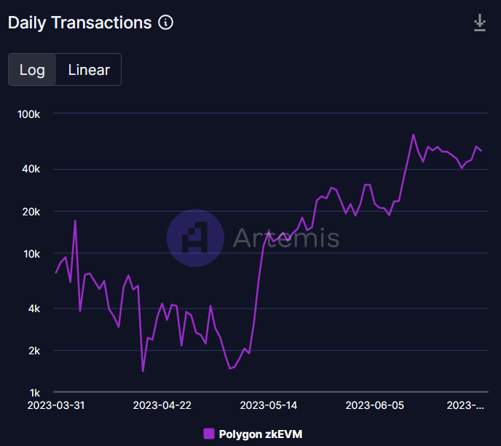The width and height of the screenshot is (501, 446).
Task: Click the highest peak of the transactions line
Action: pyautogui.click(x=413, y=135)
